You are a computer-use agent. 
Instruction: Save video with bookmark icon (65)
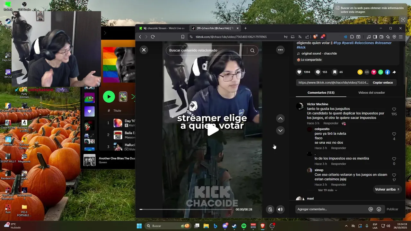pyautogui.click(x=335, y=72)
